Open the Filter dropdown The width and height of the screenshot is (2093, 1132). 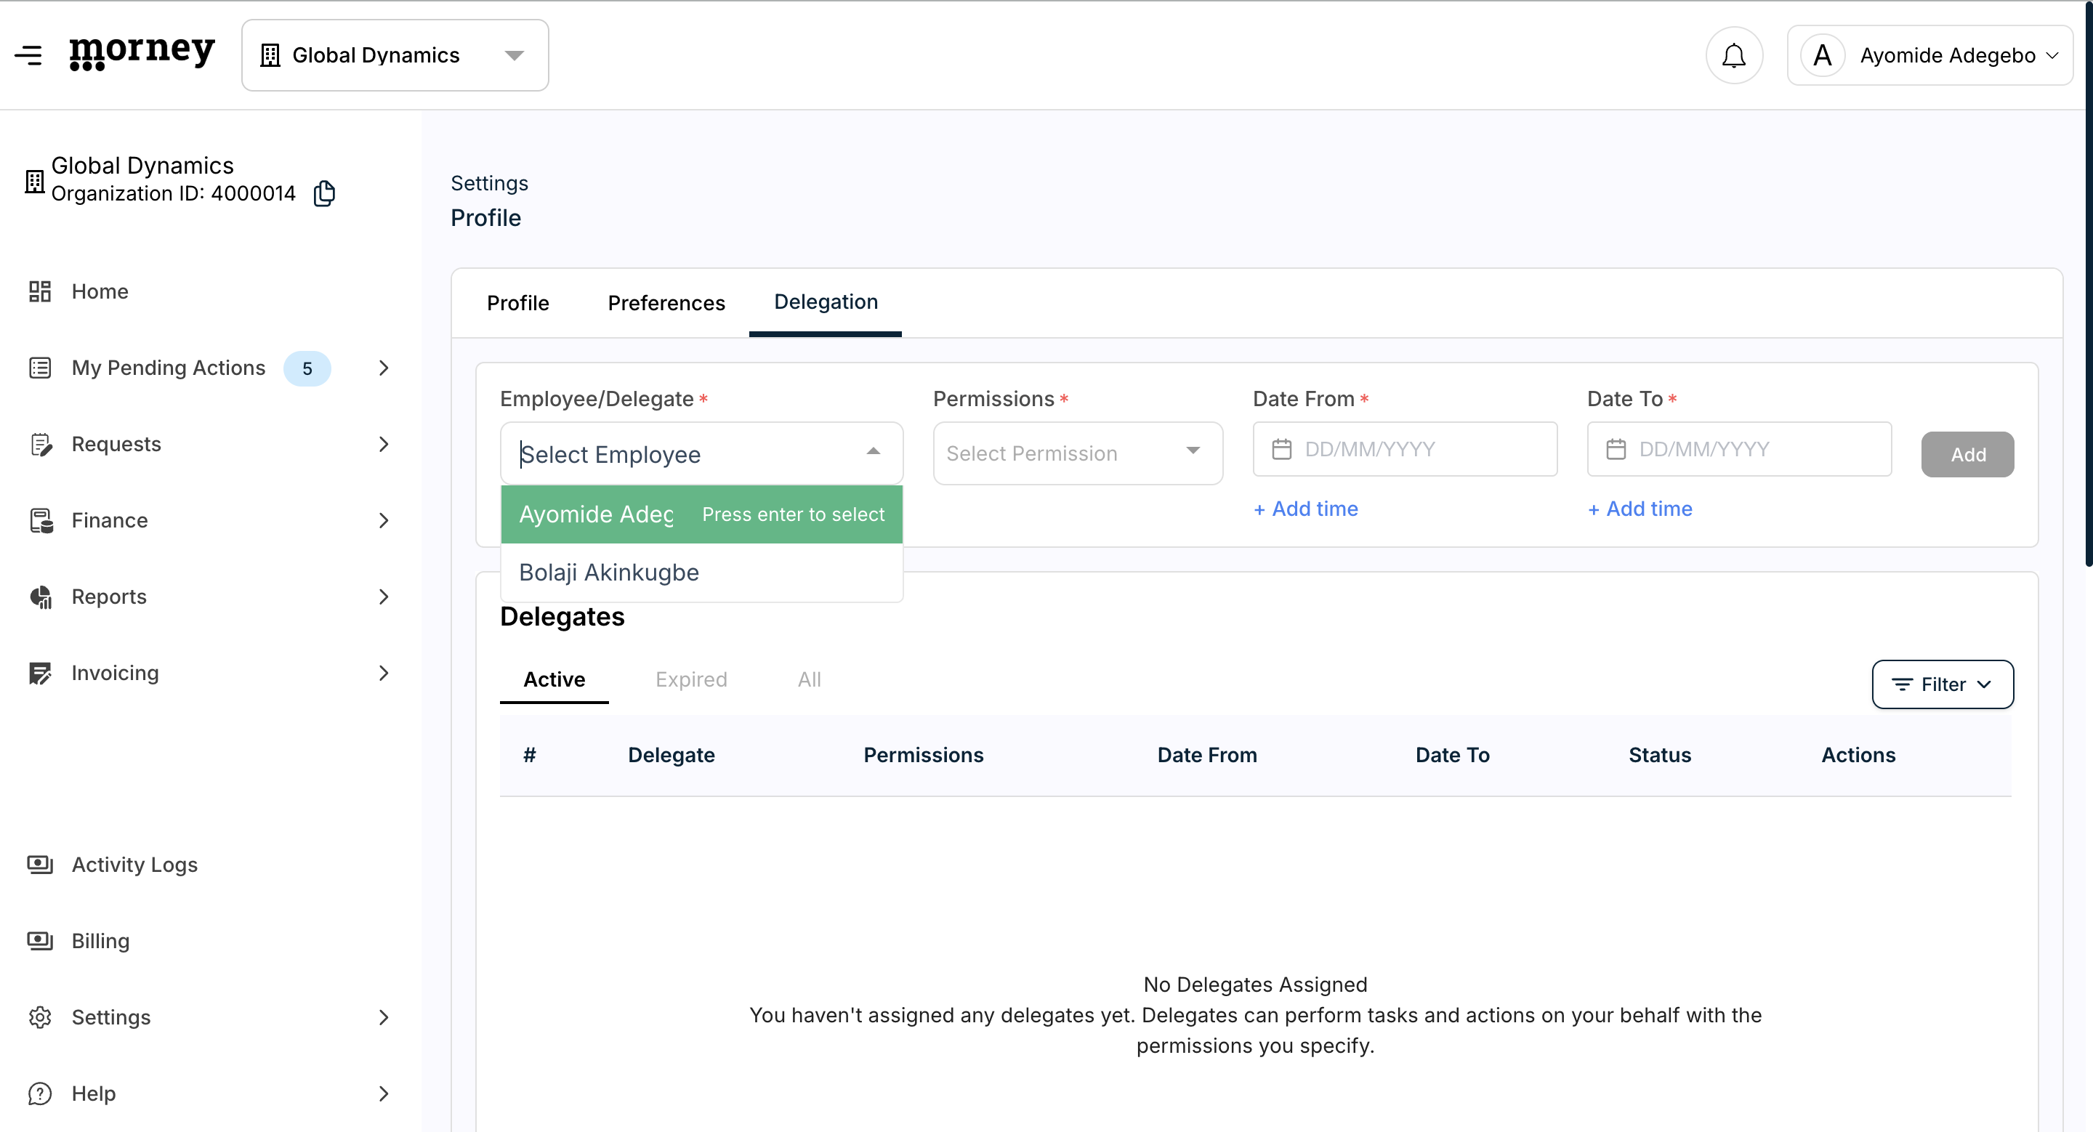pyautogui.click(x=1942, y=684)
